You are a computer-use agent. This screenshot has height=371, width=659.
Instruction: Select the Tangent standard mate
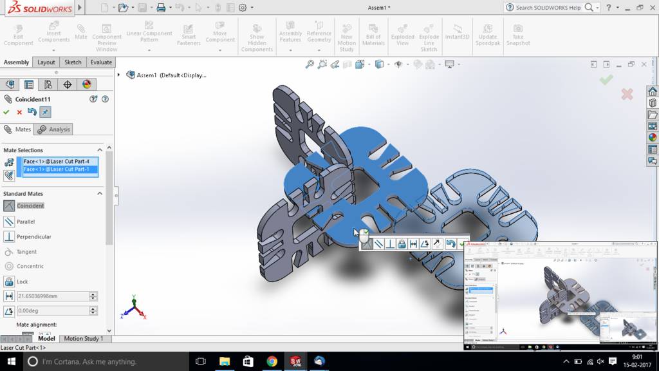[x=20, y=252]
